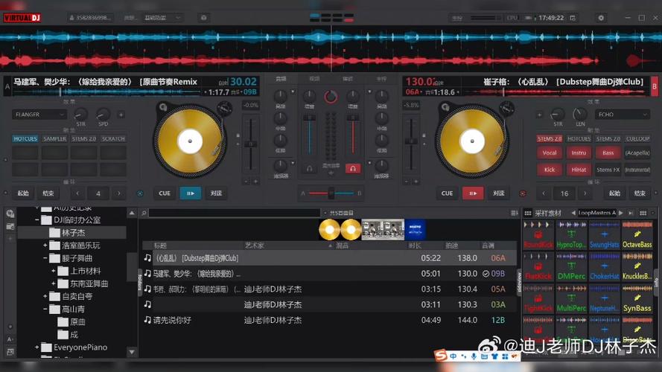This screenshot has width=662, height=372.
Task: Trigger the RoundKick sampler pad
Action: (538, 235)
